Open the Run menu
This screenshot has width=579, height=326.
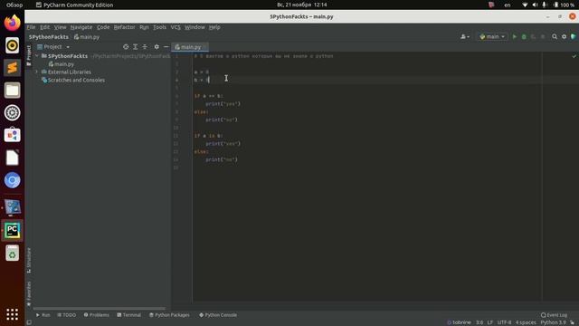point(144,27)
